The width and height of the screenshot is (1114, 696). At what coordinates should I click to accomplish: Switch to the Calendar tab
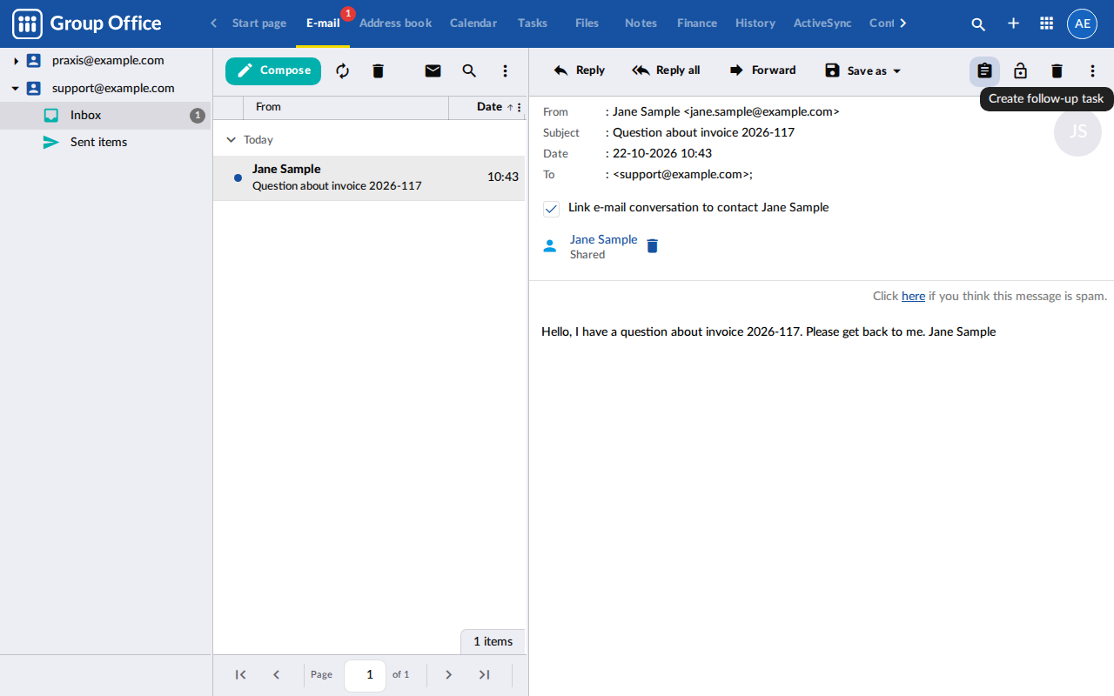tap(473, 23)
